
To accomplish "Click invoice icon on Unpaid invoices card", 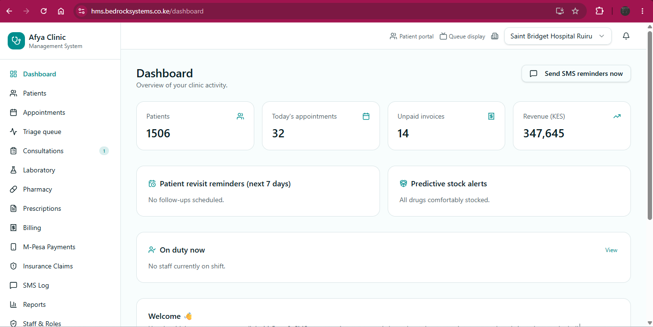I will click(x=491, y=116).
